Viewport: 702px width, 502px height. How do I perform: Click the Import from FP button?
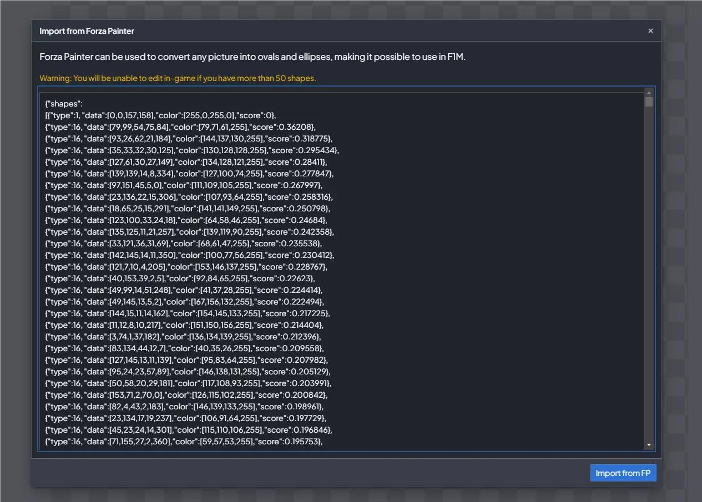point(623,473)
